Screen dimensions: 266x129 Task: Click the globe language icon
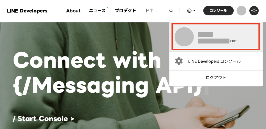point(189,11)
